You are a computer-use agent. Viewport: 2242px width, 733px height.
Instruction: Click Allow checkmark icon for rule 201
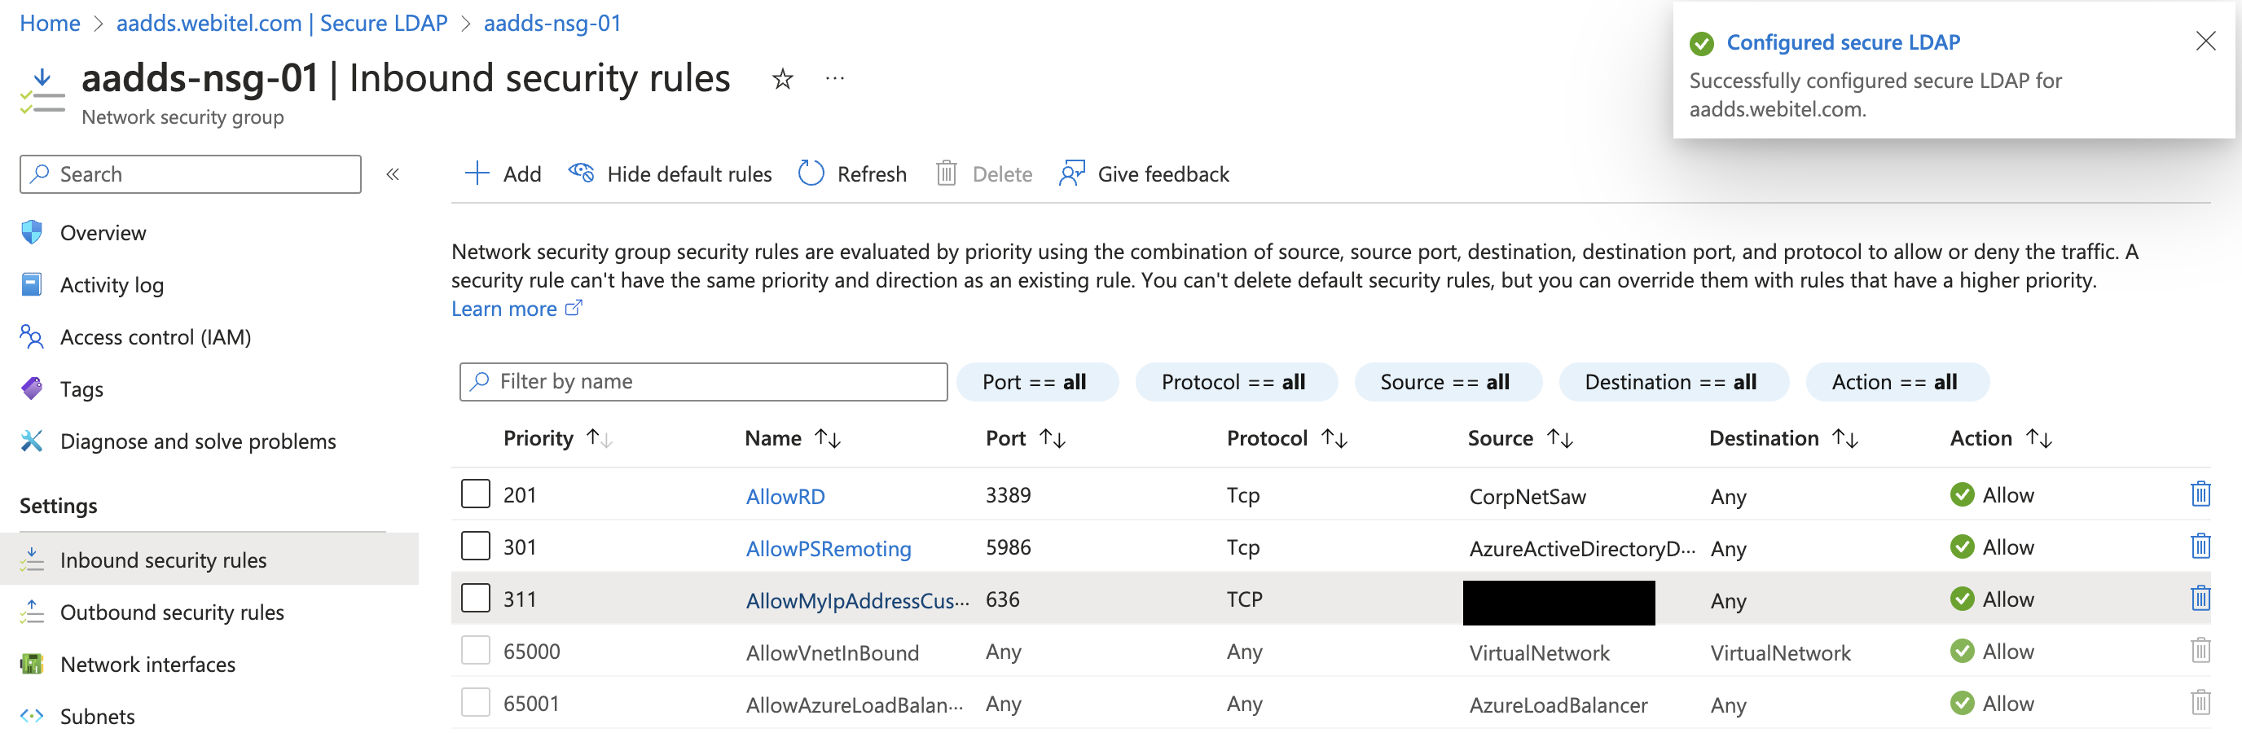pyautogui.click(x=1962, y=494)
